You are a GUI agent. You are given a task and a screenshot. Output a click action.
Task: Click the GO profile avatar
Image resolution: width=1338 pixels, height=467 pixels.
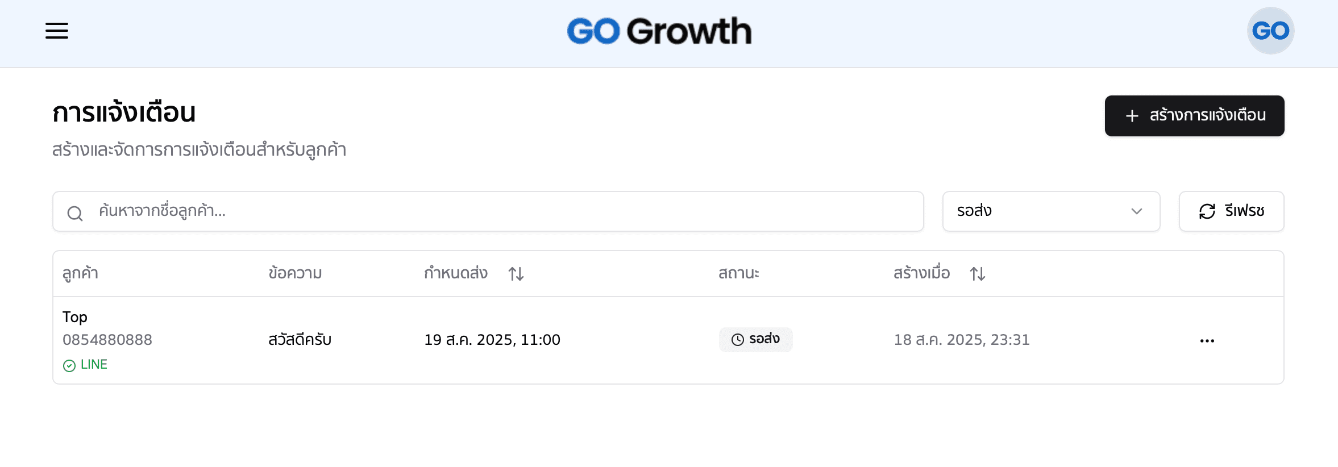(1270, 31)
